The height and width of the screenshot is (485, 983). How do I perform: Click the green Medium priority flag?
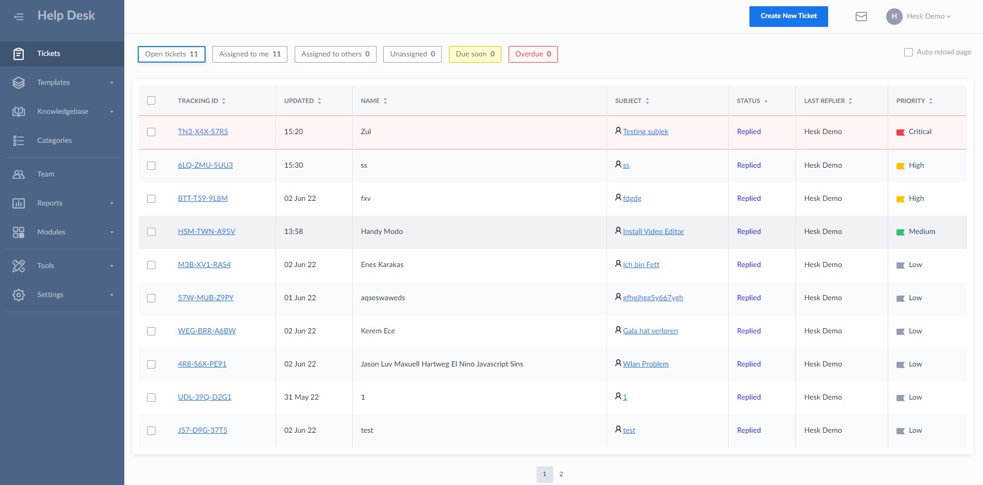[x=901, y=232]
